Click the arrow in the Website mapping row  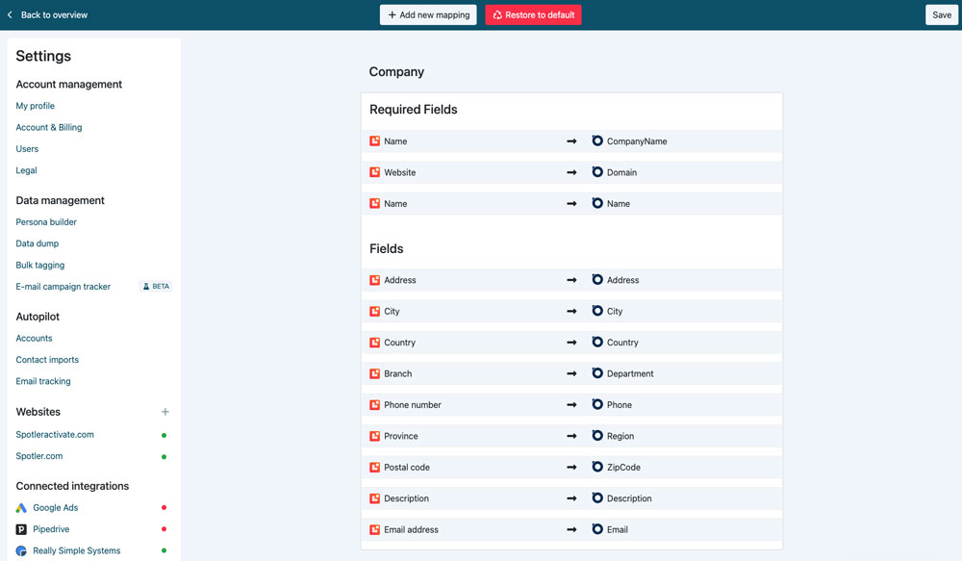point(571,172)
